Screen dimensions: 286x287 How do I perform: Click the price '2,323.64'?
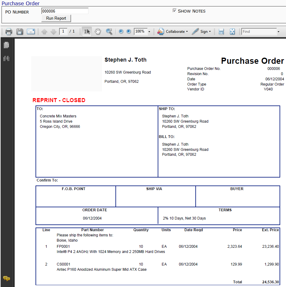(x=235, y=246)
